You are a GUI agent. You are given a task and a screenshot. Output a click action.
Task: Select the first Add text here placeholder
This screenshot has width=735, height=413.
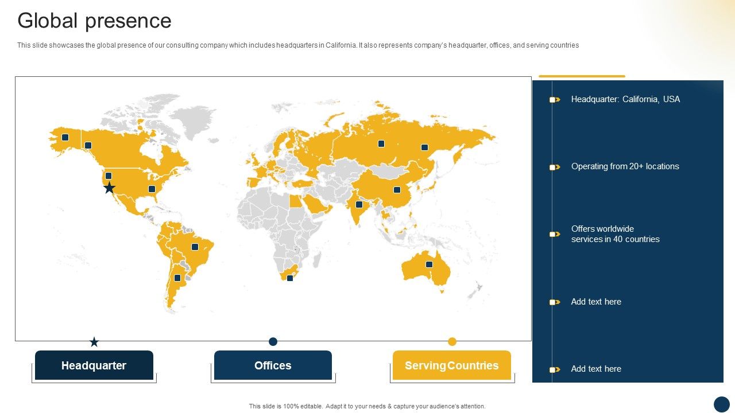596,302
